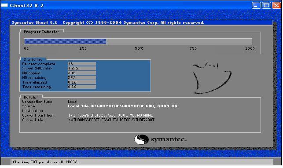This screenshot has width=283, height=168.
Task: Select the Statistics panel heading
Action: tap(33, 59)
